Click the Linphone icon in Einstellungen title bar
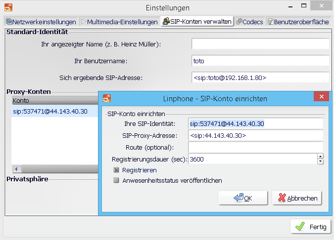Image resolution: width=334 pixels, height=240 pixels. 8,7
